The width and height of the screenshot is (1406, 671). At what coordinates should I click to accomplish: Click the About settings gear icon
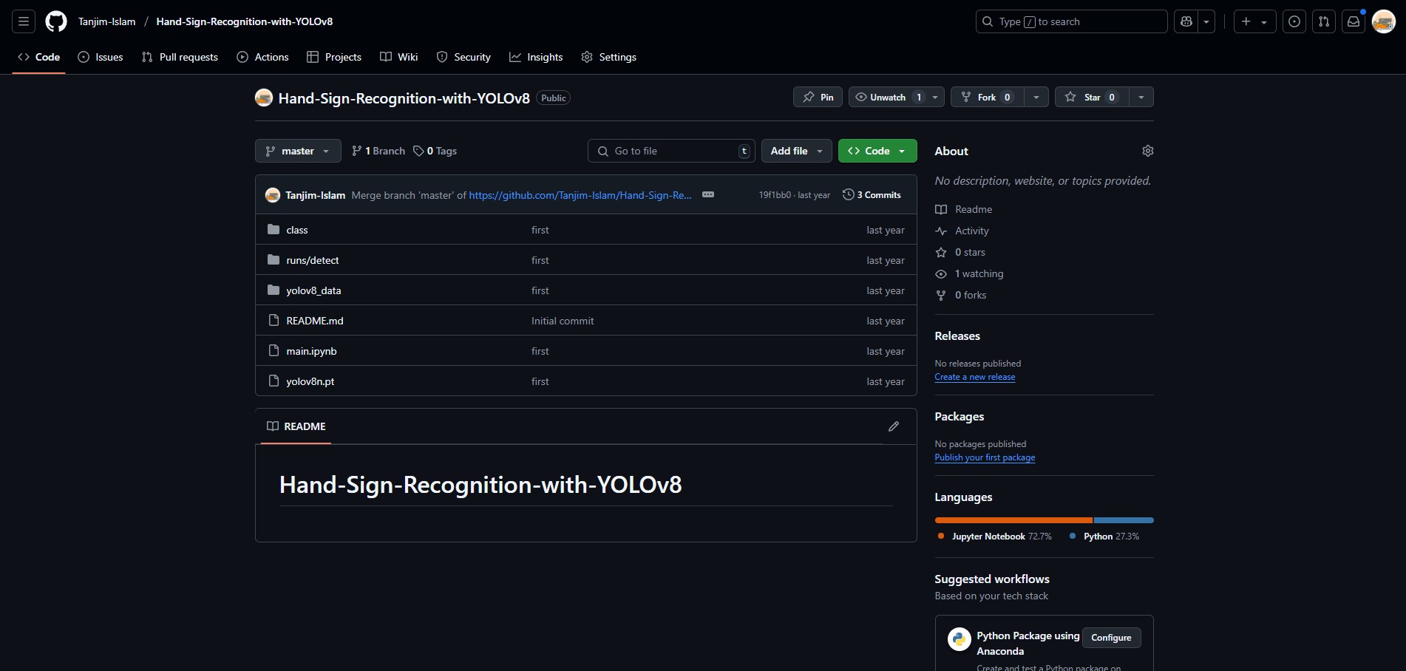pos(1147,151)
